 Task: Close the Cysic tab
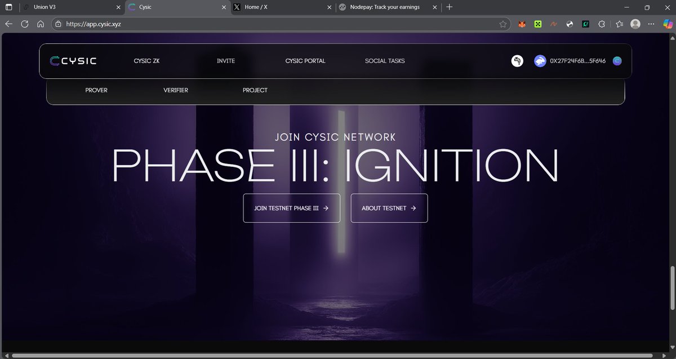tap(223, 7)
